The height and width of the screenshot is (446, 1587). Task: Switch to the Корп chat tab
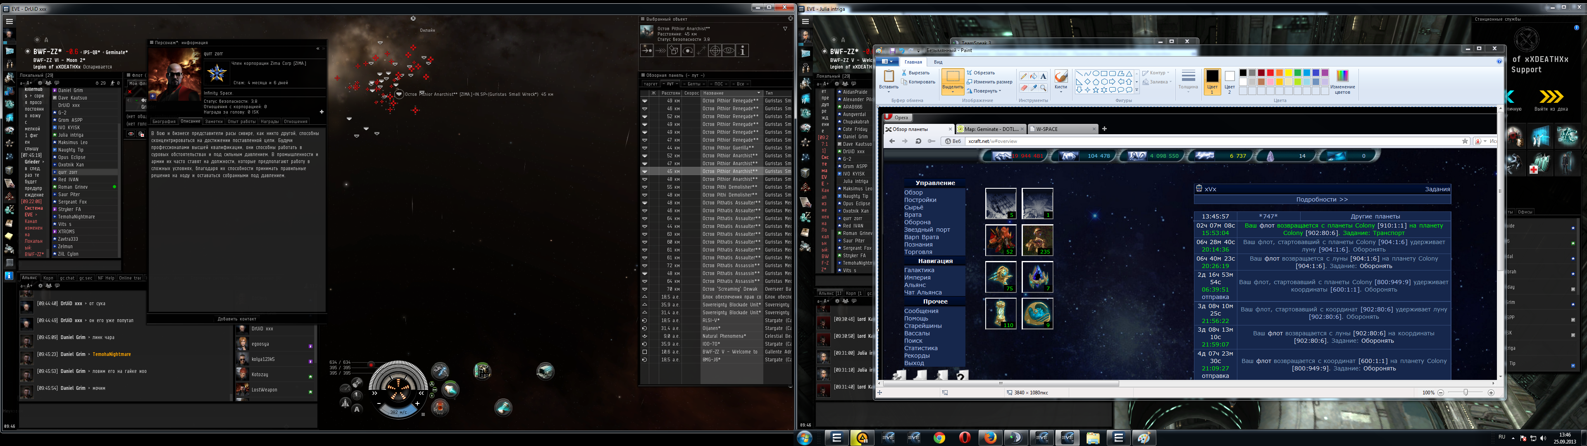(x=49, y=278)
